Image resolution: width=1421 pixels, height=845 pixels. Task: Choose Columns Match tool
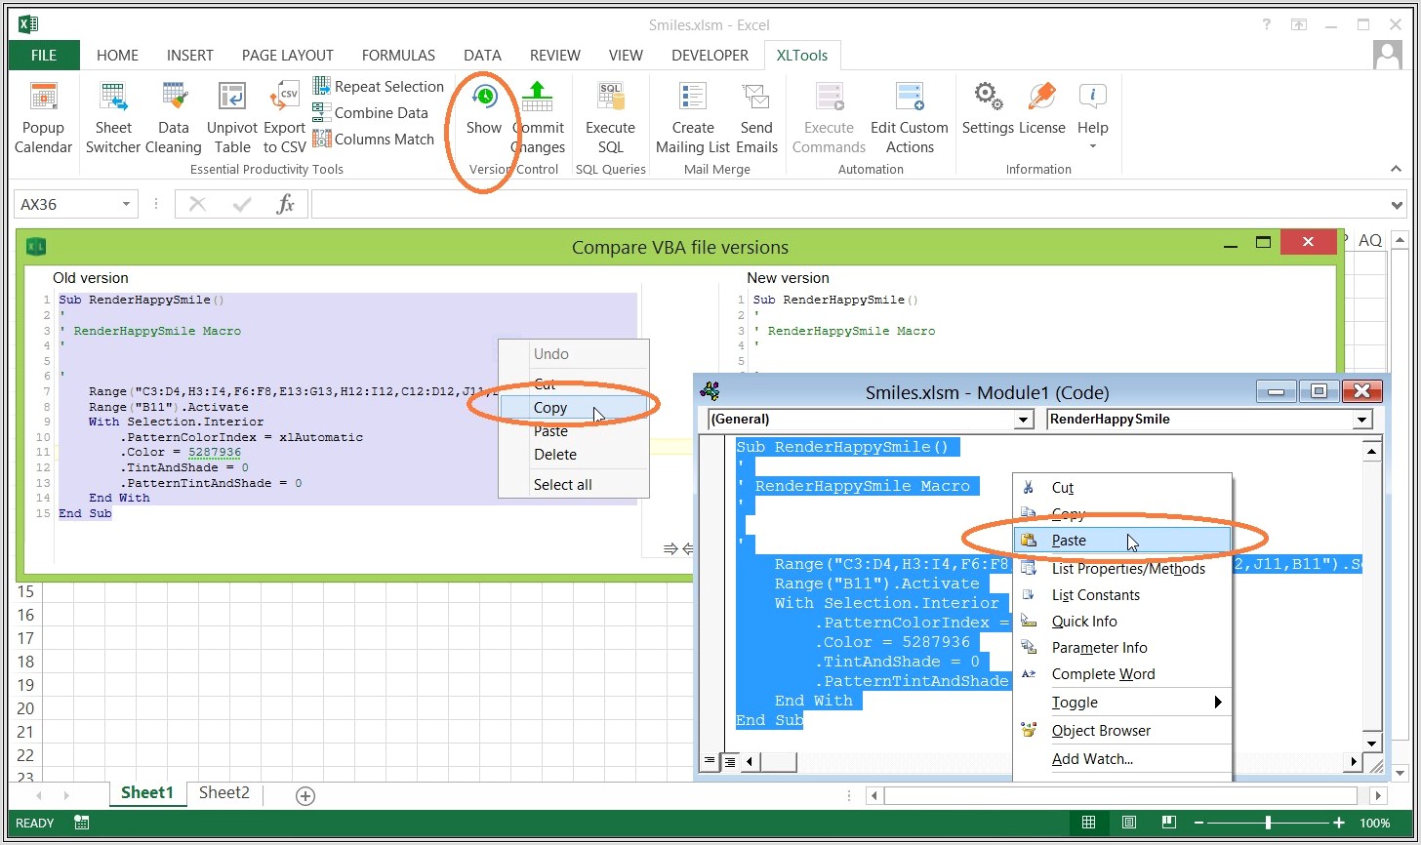(x=373, y=139)
